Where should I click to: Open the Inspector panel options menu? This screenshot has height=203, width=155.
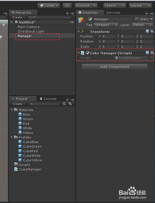click(x=151, y=13)
